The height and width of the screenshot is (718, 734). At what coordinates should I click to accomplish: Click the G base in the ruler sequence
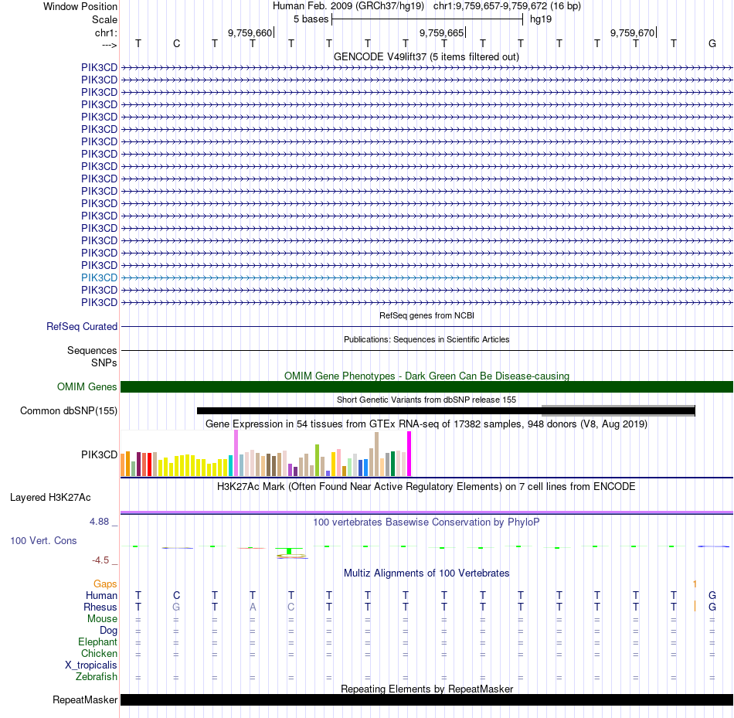click(x=712, y=43)
